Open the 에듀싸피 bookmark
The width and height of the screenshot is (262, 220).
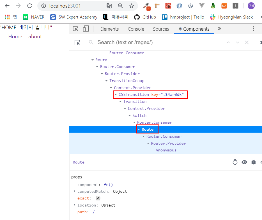(116, 17)
